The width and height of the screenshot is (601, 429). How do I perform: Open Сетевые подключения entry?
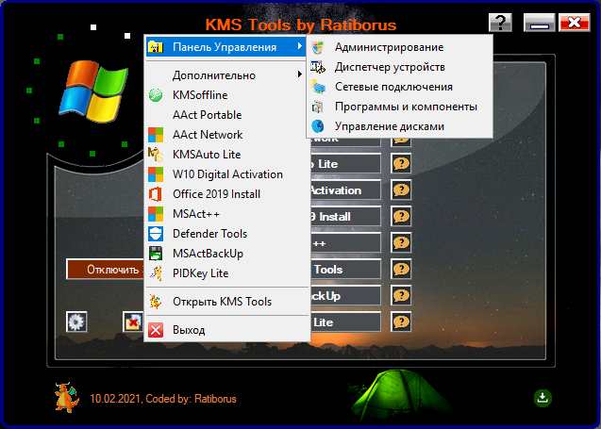(x=392, y=87)
